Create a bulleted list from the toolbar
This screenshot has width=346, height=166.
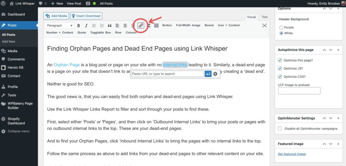(94, 26)
